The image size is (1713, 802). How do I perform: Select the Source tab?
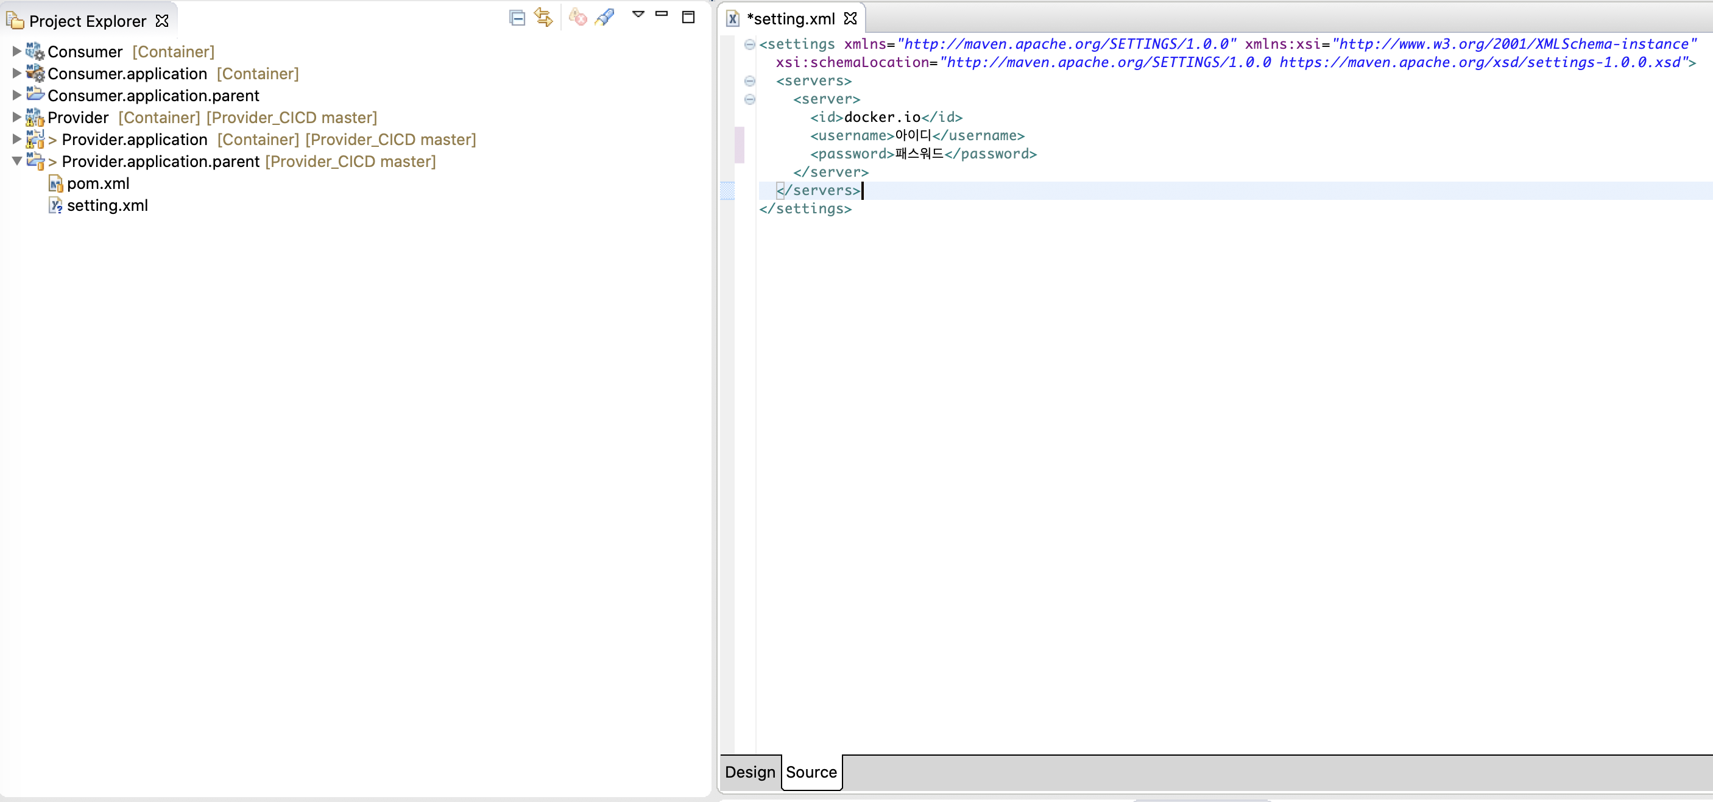[811, 772]
